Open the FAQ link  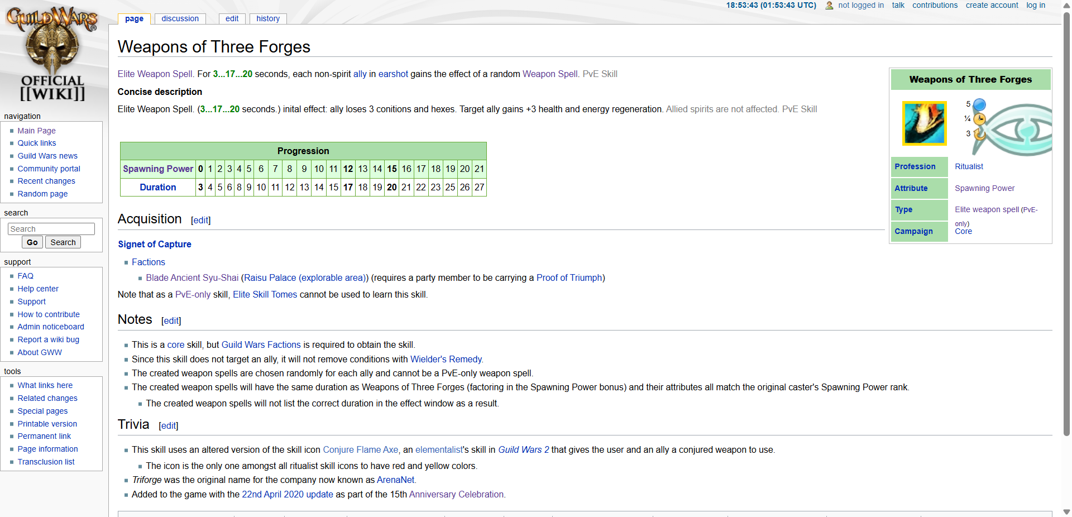tap(25, 276)
